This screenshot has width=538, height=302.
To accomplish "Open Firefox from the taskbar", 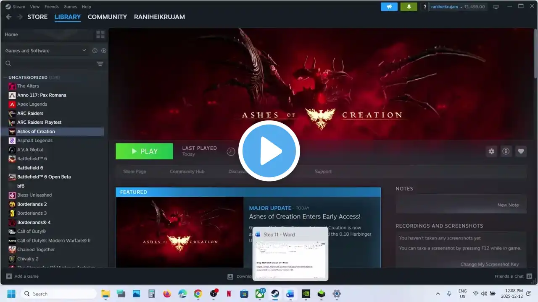I will (x=167, y=294).
